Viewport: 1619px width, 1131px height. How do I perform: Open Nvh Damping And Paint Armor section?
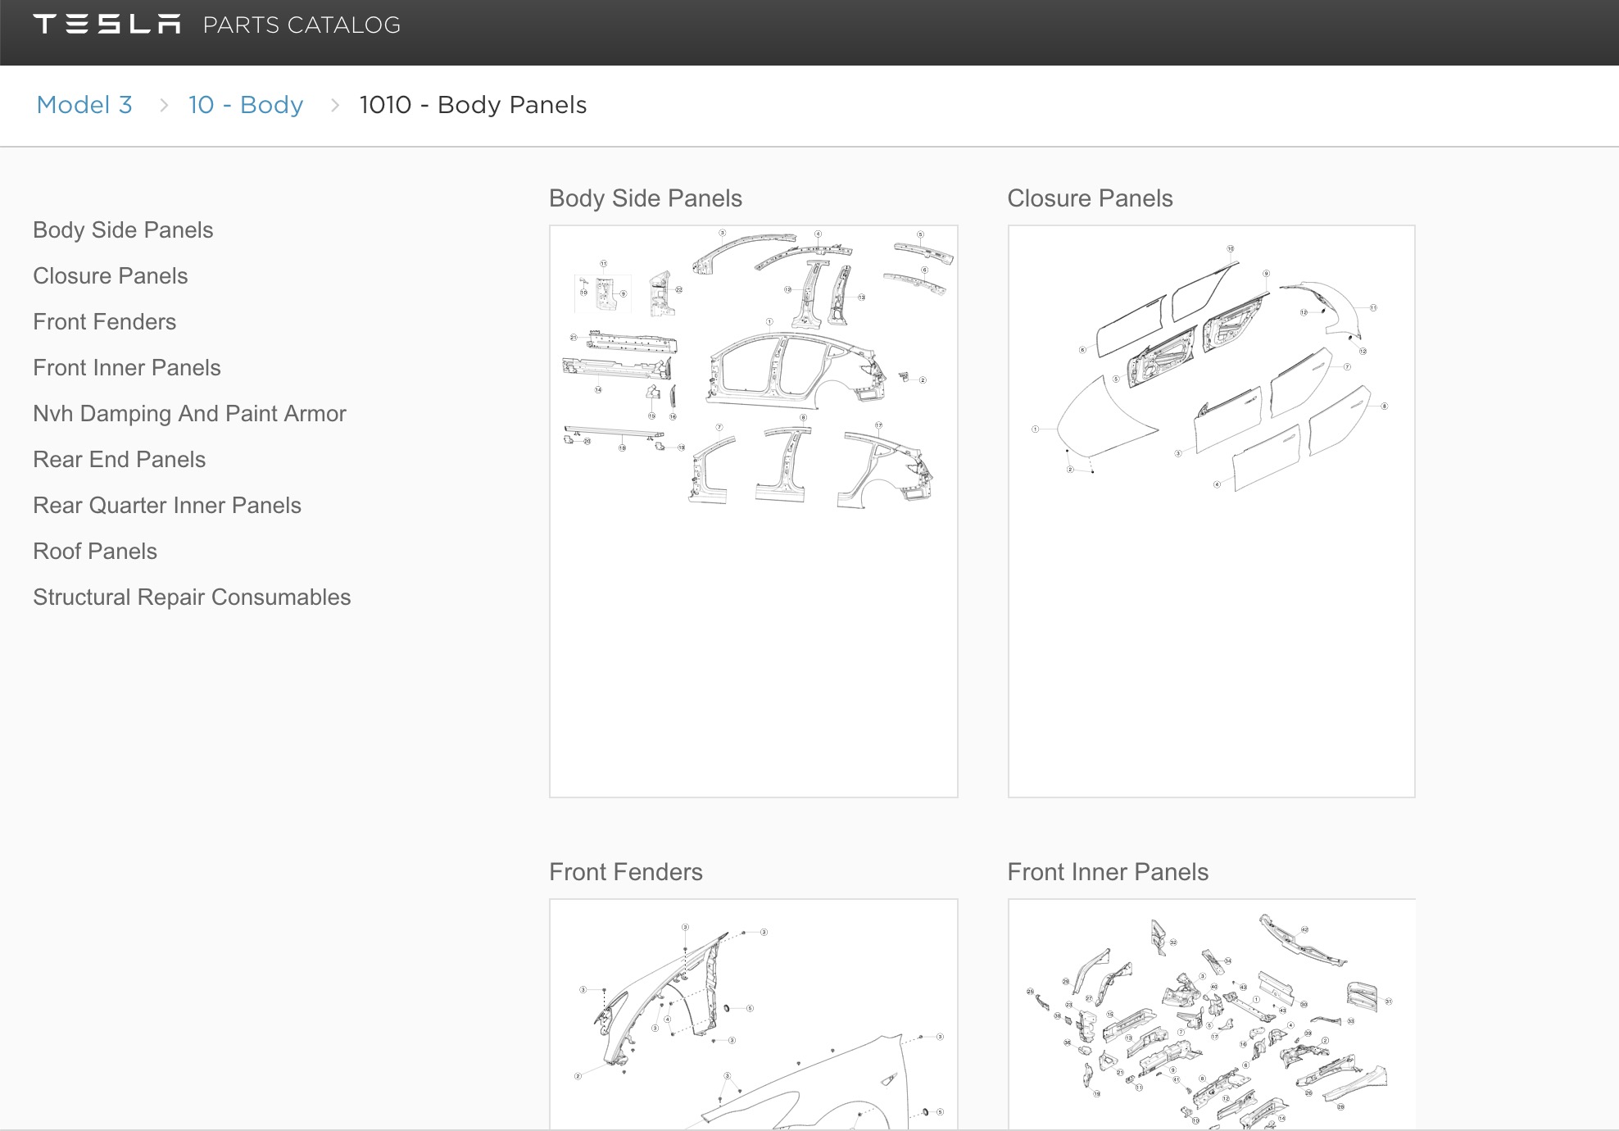[189, 413]
